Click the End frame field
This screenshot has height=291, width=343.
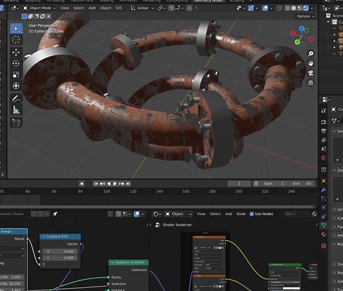pos(301,183)
